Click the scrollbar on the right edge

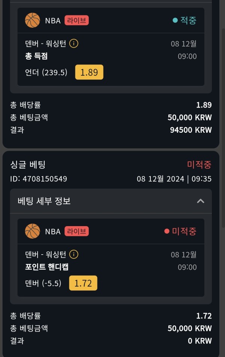223,127
